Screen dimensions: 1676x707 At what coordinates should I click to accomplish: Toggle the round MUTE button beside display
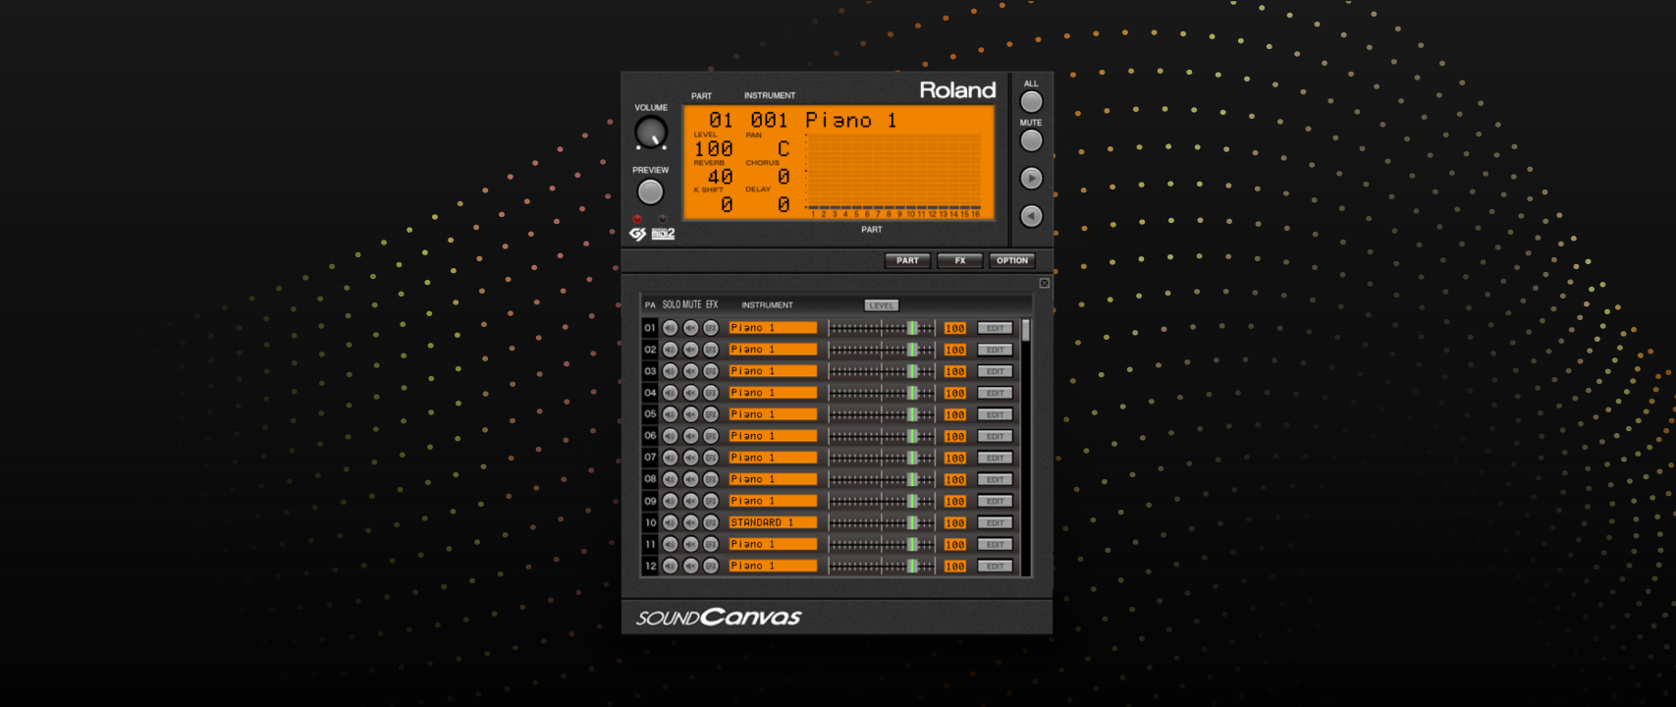click(x=1031, y=140)
